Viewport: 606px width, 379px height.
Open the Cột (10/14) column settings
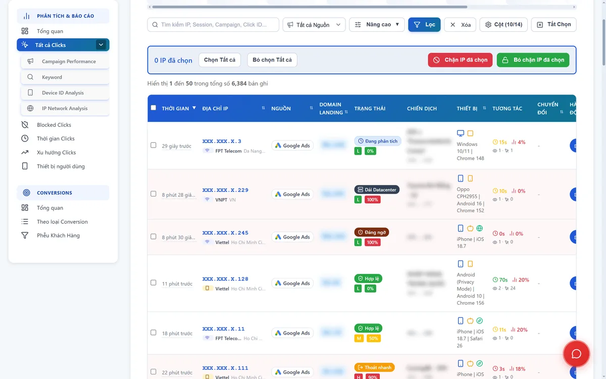[504, 25]
